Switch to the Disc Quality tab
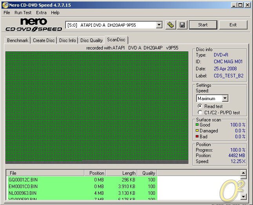 [x=91, y=40]
